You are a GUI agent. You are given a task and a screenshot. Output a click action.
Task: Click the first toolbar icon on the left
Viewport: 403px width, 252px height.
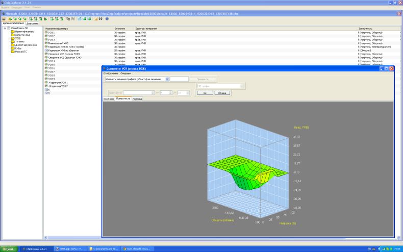[4, 19]
